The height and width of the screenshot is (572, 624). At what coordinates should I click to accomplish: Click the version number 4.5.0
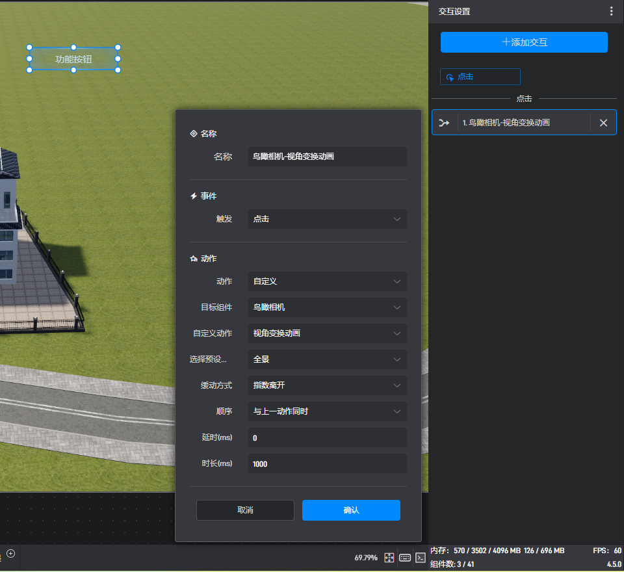614,564
